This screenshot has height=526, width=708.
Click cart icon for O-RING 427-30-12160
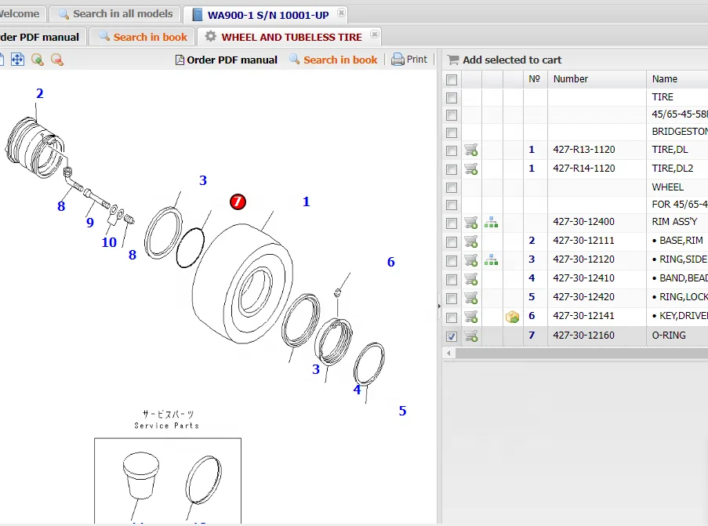point(471,336)
